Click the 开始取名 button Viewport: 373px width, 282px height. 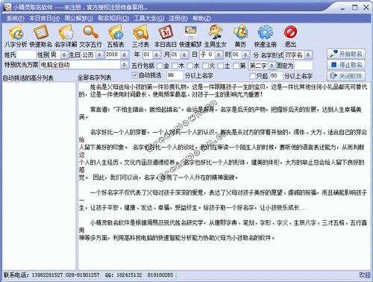click(346, 54)
